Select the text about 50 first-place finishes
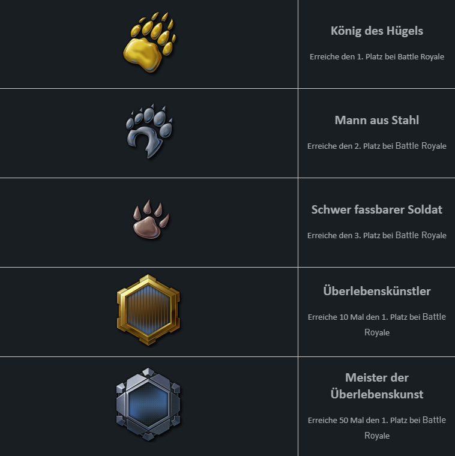This screenshot has height=456, width=455. point(377,428)
